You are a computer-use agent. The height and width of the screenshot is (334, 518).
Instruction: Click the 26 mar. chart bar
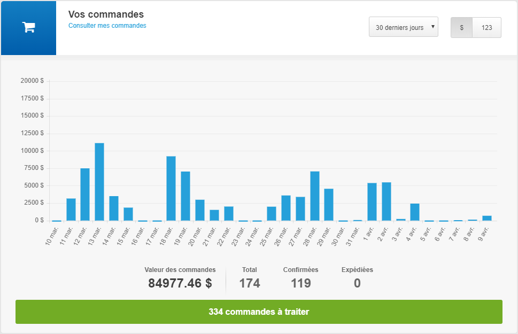[286, 208]
